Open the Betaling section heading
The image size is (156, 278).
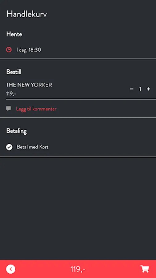tap(16, 131)
